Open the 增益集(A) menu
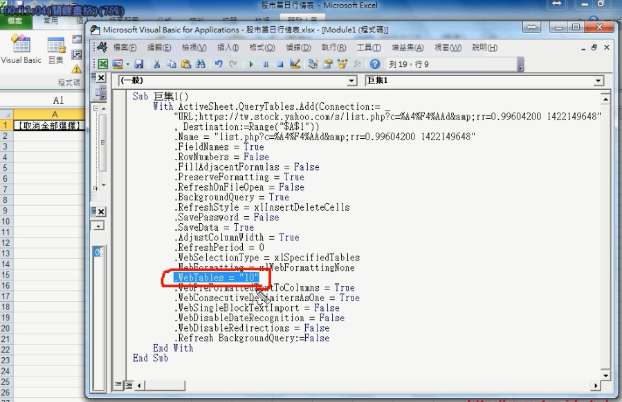Image resolution: width=622 pixels, height=402 pixels. click(408, 48)
